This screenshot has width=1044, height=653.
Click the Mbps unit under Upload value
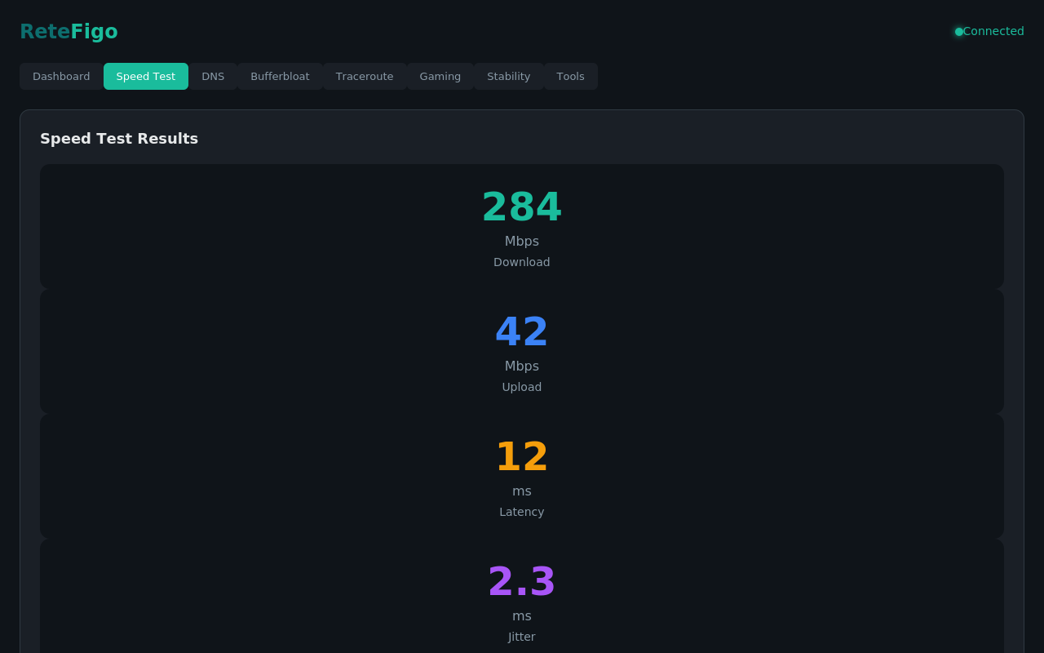tap(522, 366)
